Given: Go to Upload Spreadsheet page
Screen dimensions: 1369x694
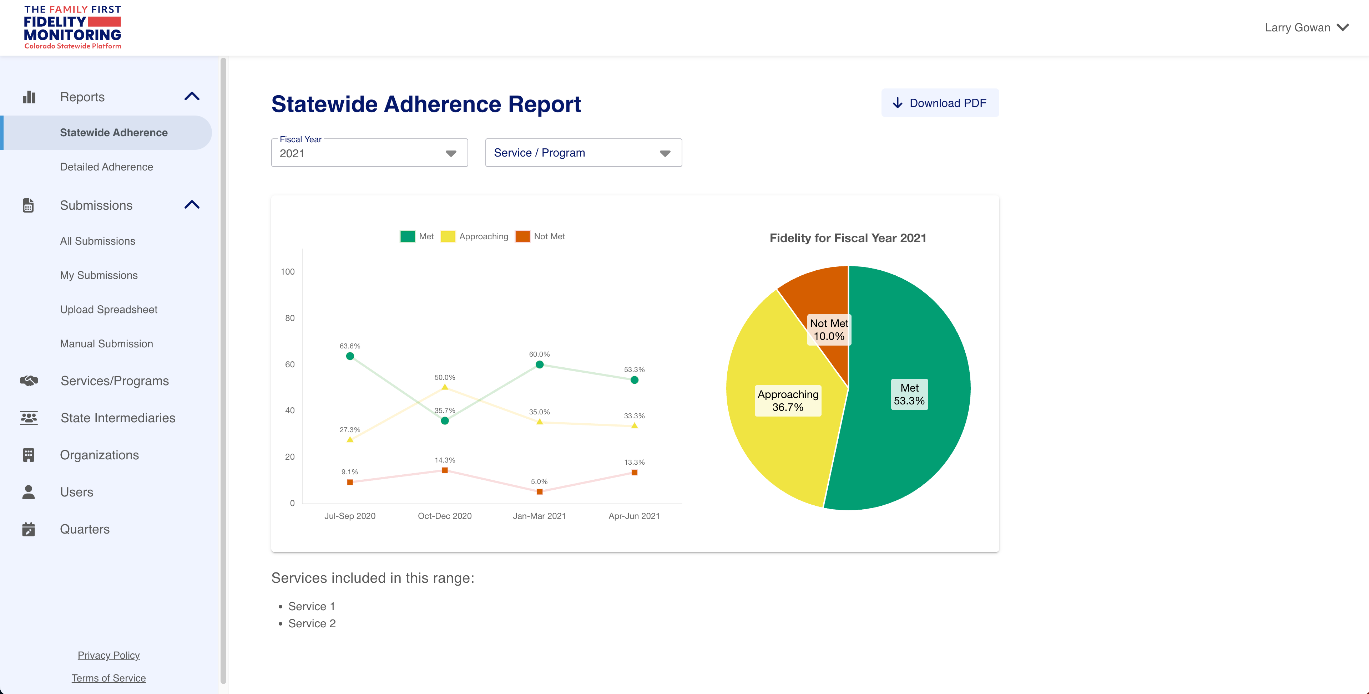Looking at the screenshot, I should pyautogui.click(x=108, y=310).
